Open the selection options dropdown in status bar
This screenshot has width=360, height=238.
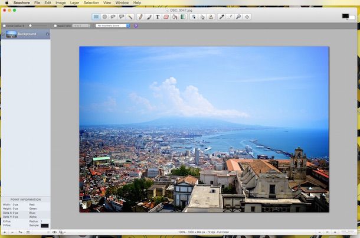coord(62,232)
